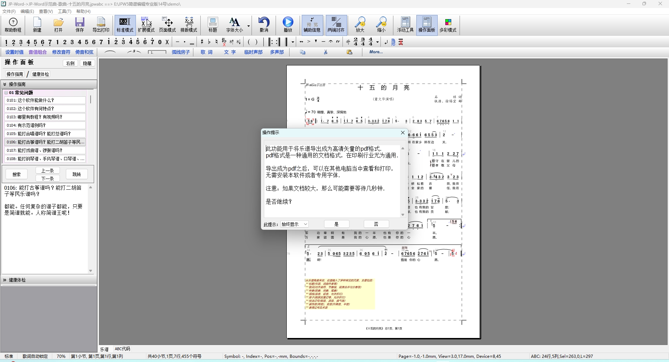
Task: Insert the accent > symbol
Action: [309, 42]
